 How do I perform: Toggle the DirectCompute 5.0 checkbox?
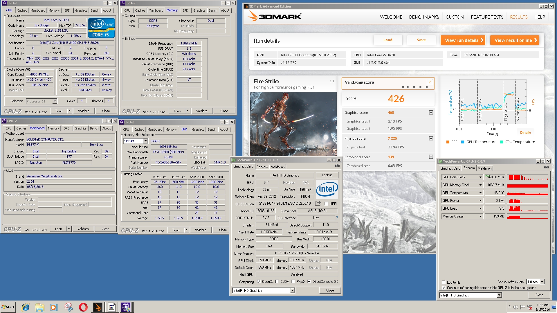point(309,282)
